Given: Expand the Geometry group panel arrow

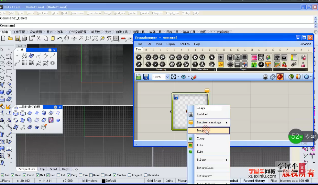Looking at the screenshot, I should pos(189,70).
